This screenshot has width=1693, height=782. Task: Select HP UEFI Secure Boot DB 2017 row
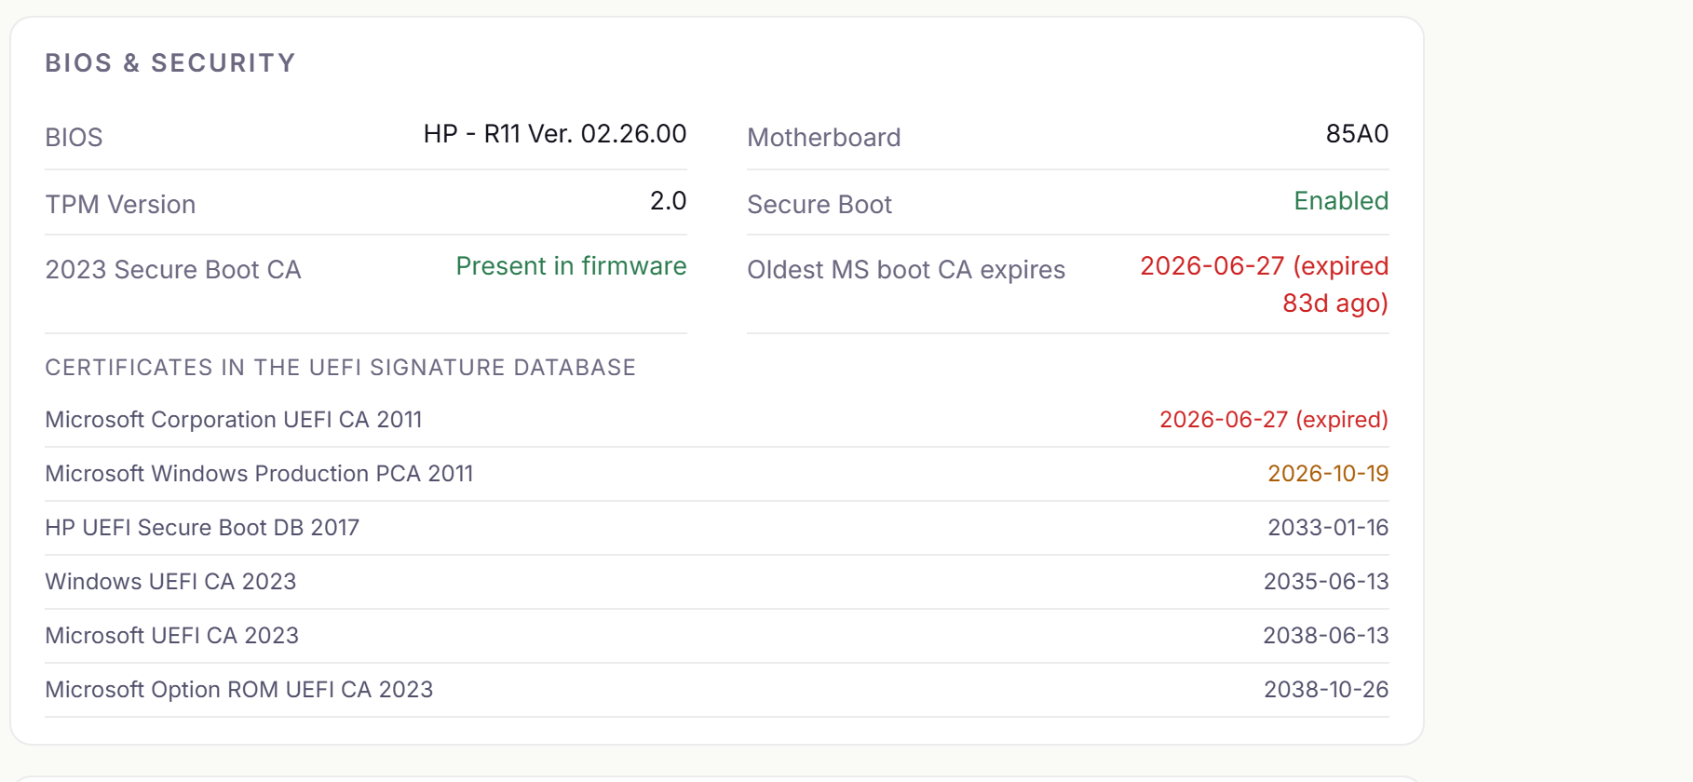(717, 528)
